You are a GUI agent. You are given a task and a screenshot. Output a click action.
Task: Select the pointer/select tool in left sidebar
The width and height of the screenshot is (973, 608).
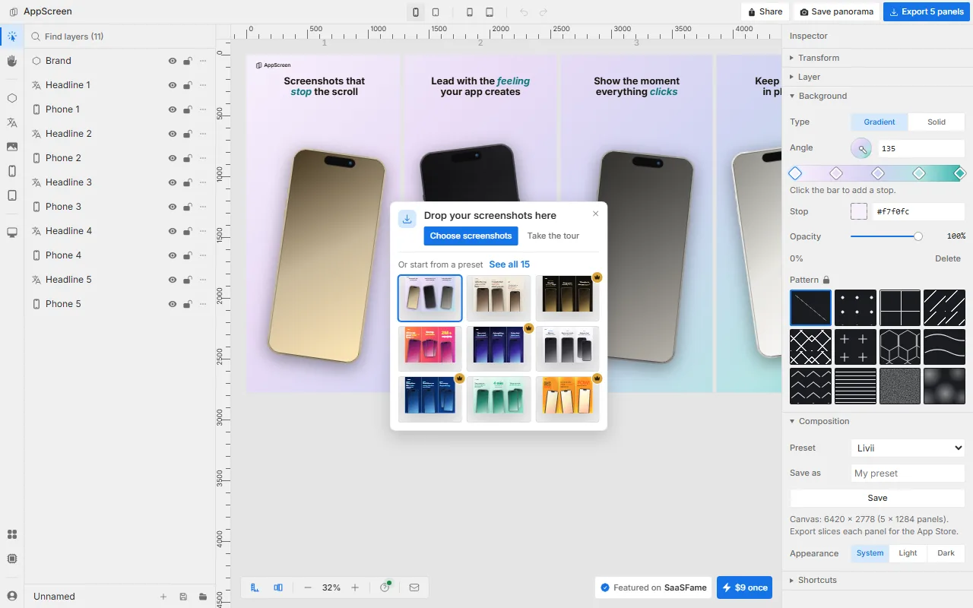11,36
